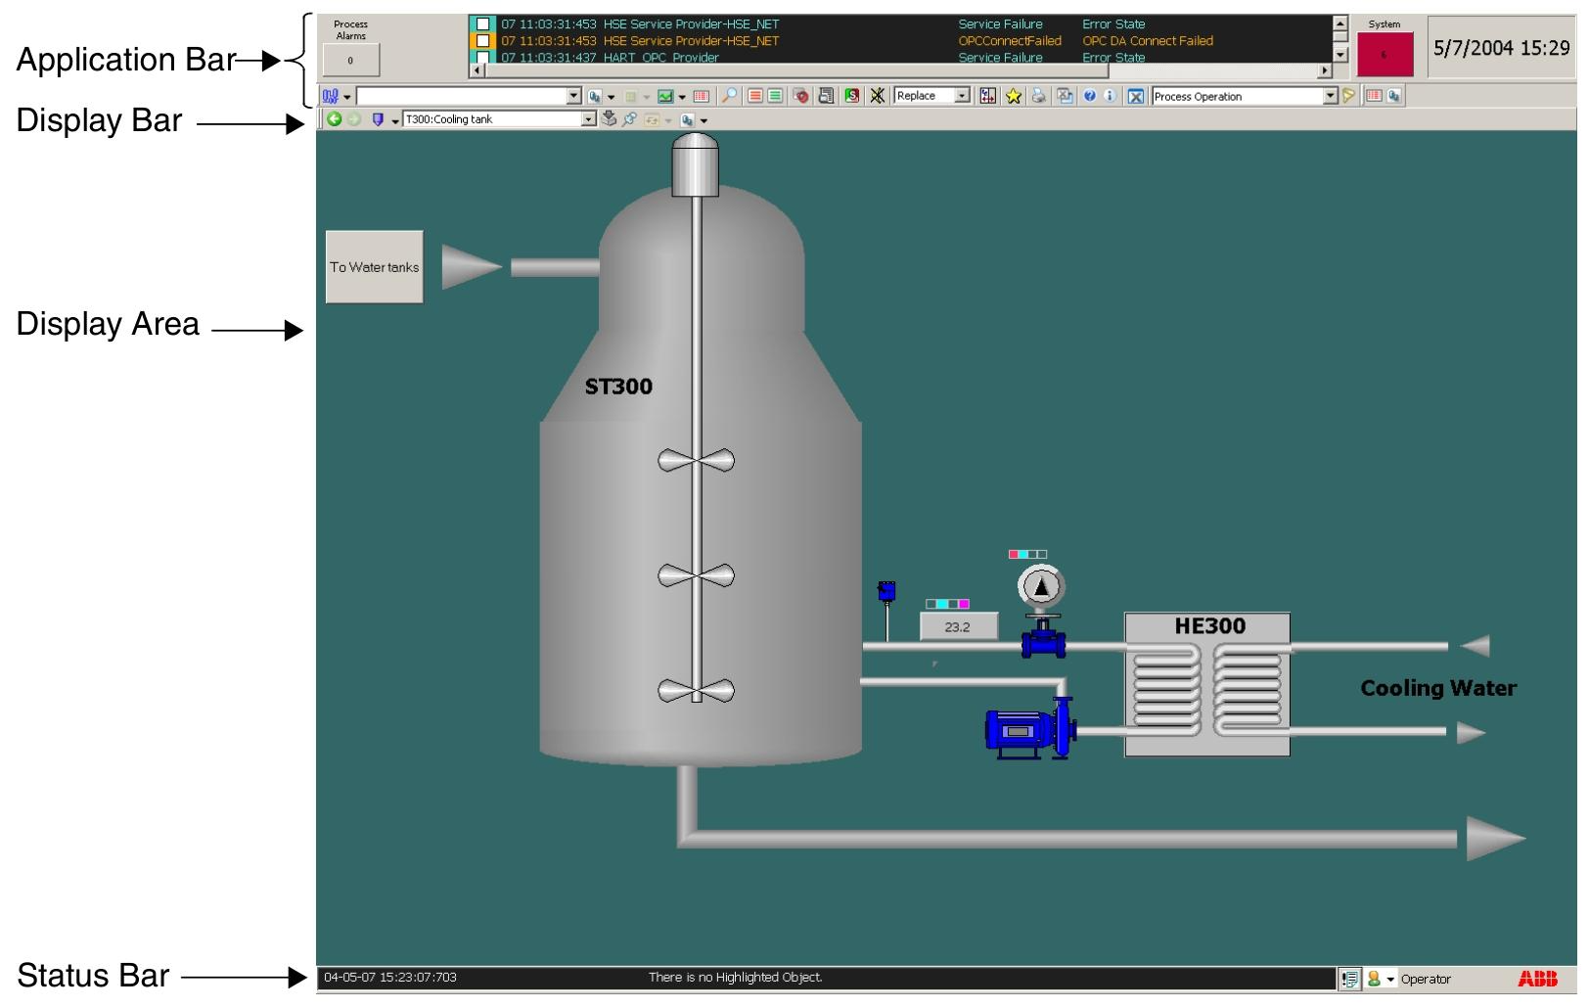This screenshot has width=1589, height=1008.
Task: Click the 5/7/2004 15:29 date display
Action: [x=1501, y=47]
